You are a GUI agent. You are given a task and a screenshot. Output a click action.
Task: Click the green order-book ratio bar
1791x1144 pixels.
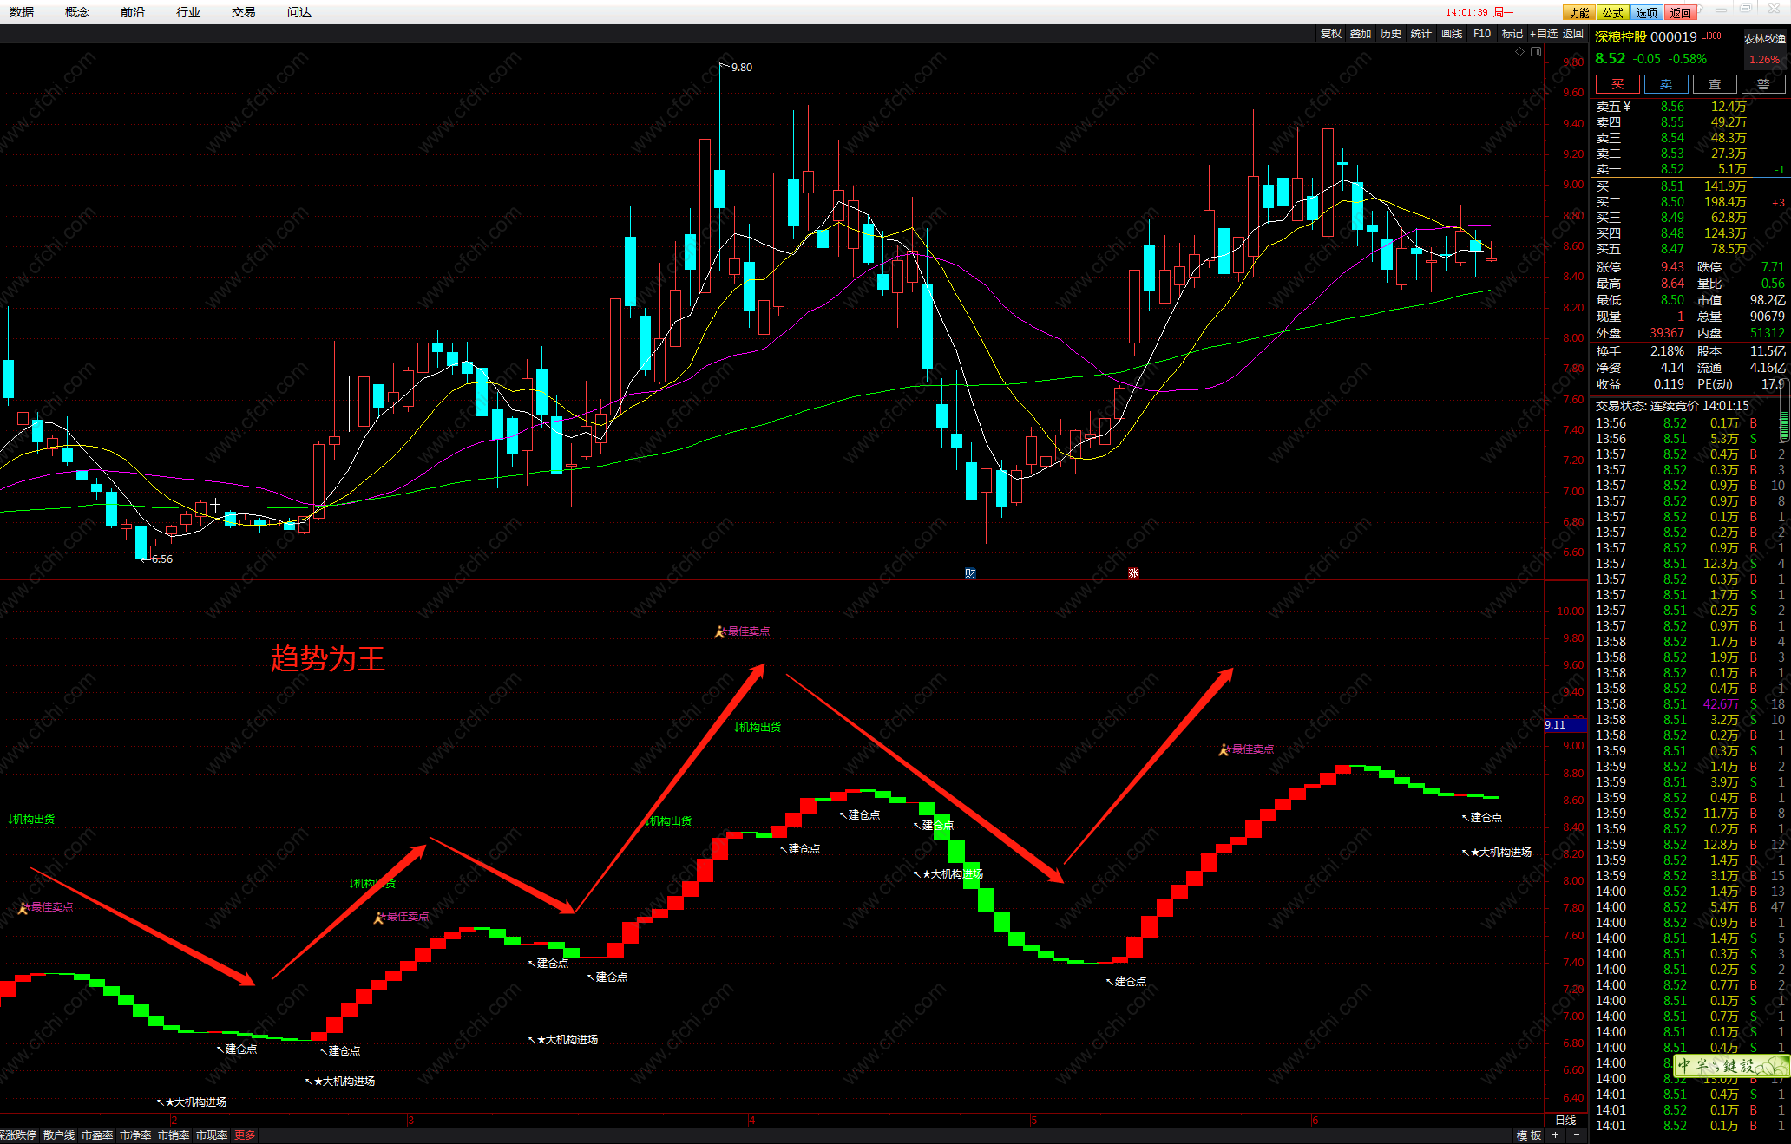coord(1784,425)
